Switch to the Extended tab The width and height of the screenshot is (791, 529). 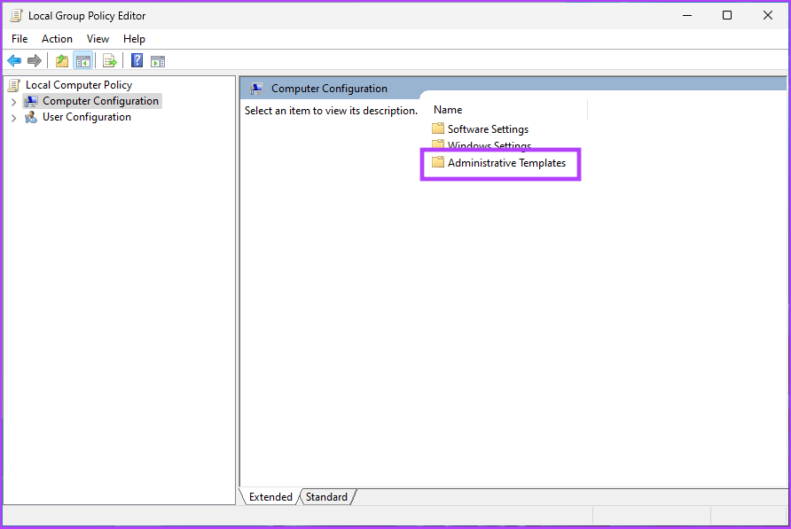click(270, 497)
